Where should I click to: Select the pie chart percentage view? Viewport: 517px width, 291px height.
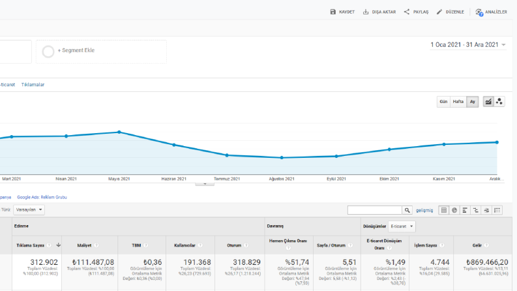pyautogui.click(x=454, y=210)
